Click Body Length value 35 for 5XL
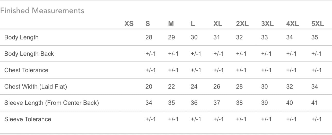The height and width of the screenshot is (135, 332). coord(314,37)
